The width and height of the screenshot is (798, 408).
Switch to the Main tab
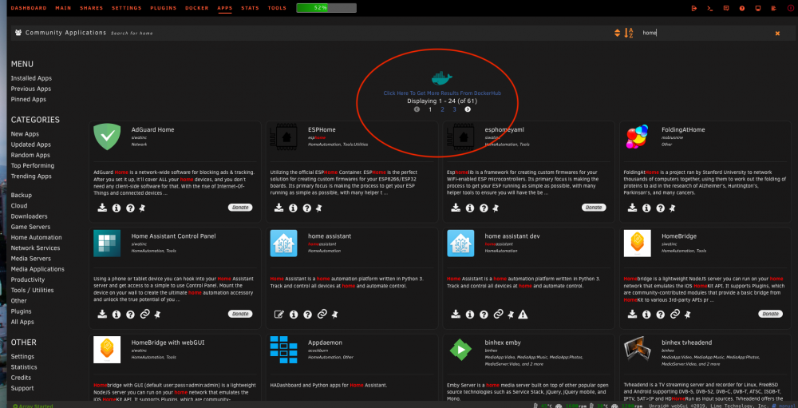(x=63, y=8)
